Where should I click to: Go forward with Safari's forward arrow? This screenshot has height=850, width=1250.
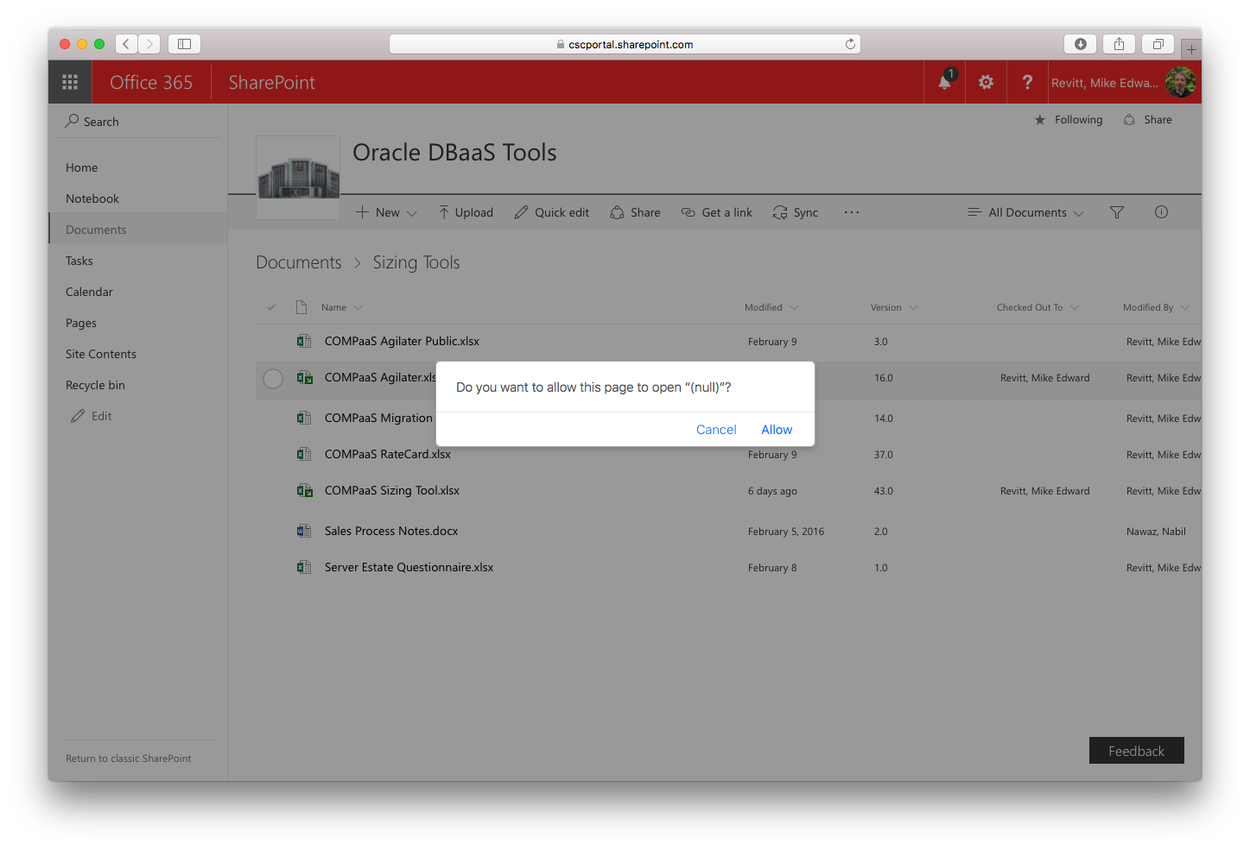click(149, 44)
